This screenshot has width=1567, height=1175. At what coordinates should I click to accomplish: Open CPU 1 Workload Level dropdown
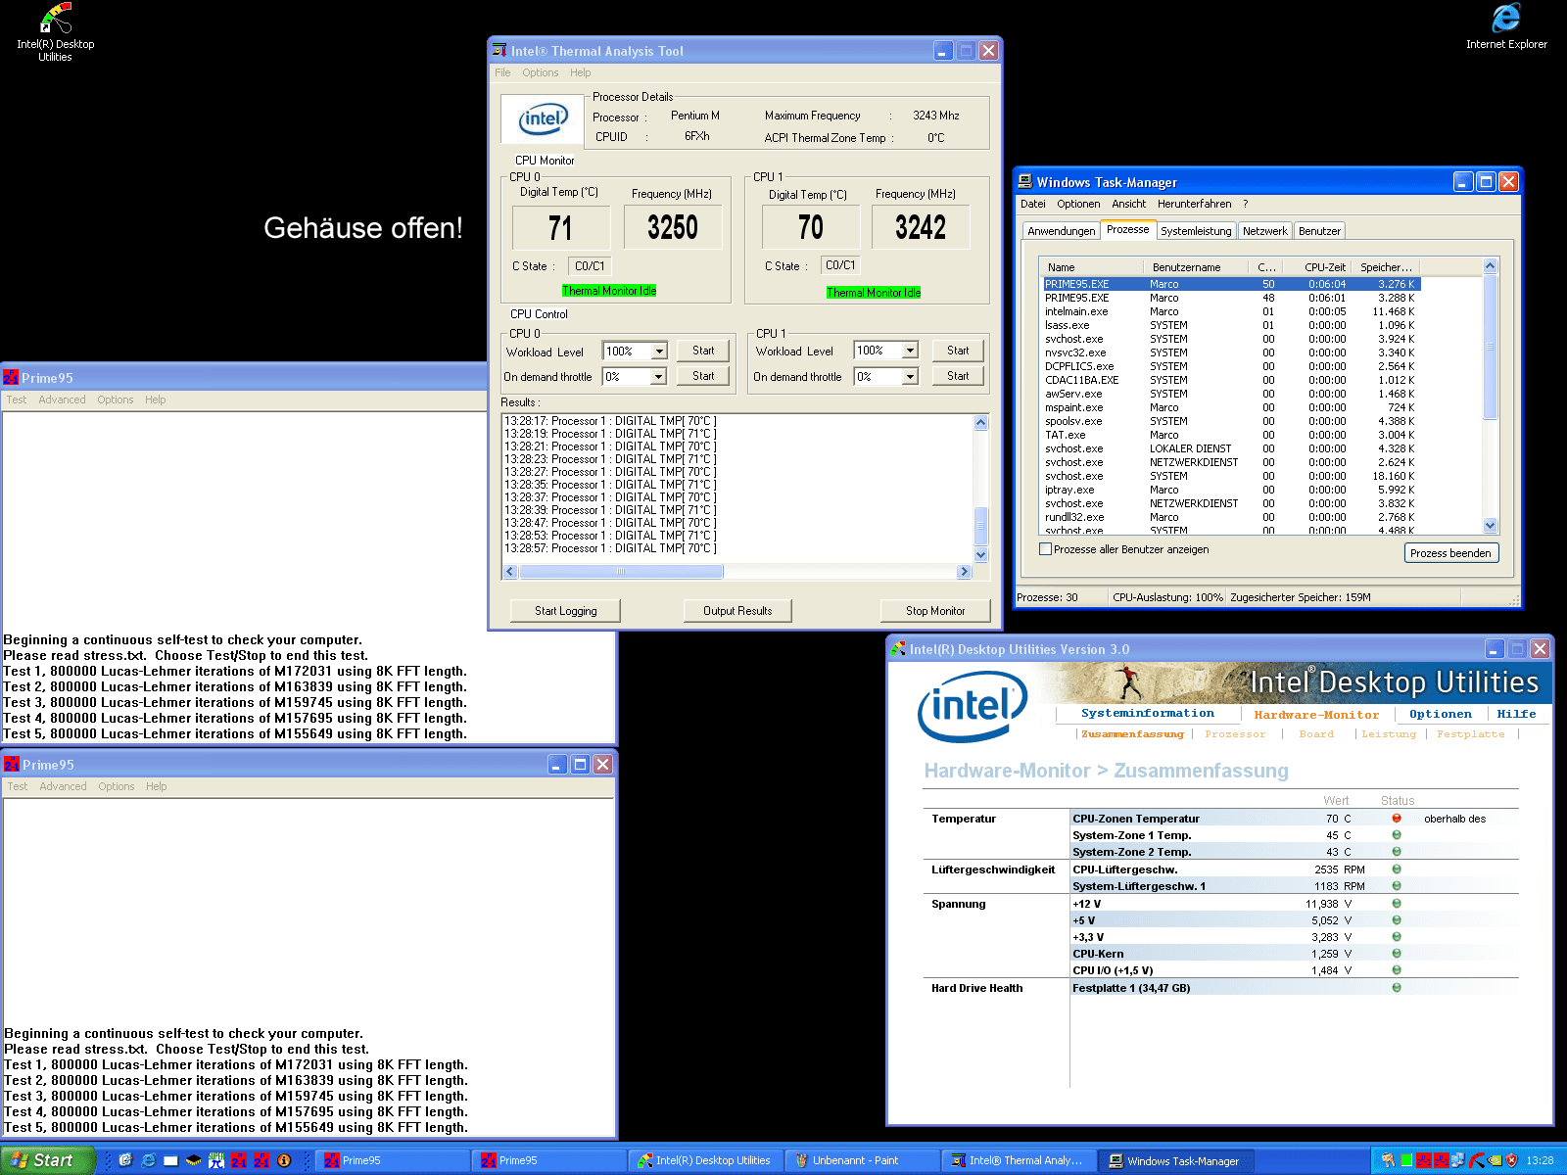910,351
